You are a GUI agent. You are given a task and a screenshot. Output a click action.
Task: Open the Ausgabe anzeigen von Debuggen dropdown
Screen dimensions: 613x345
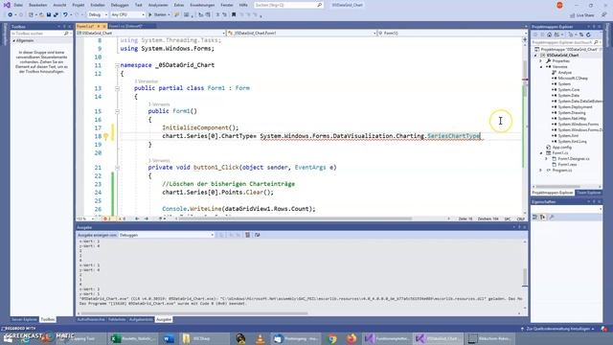click(x=166, y=235)
